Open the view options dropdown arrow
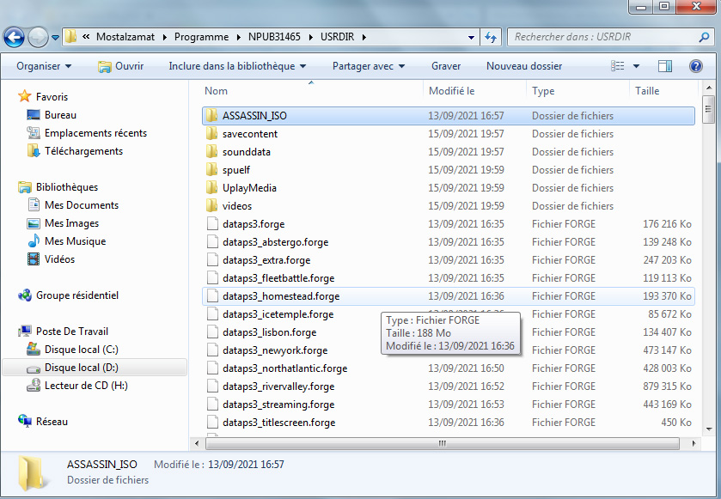 (x=637, y=66)
